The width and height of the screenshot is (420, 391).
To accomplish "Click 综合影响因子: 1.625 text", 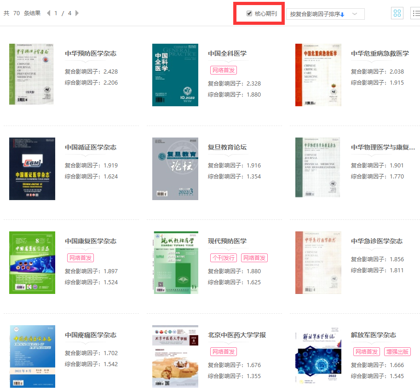I will point(234,282).
